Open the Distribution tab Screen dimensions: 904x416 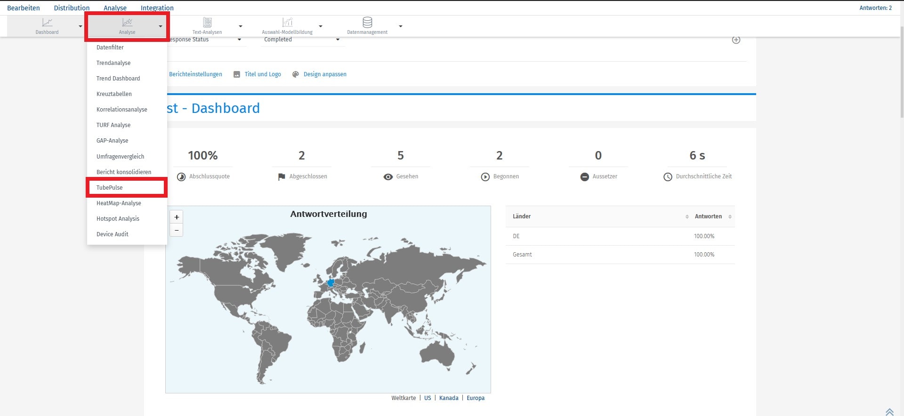coord(72,8)
